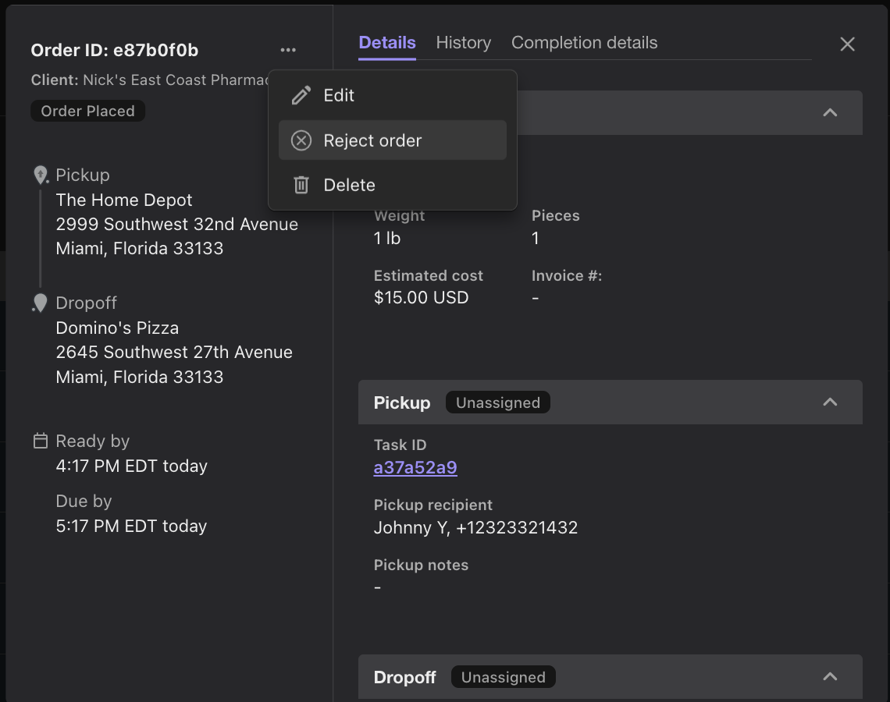890x702 pixels.
Task: Click the Unassigned badge on Dropoff
Action: coord(503,676)
